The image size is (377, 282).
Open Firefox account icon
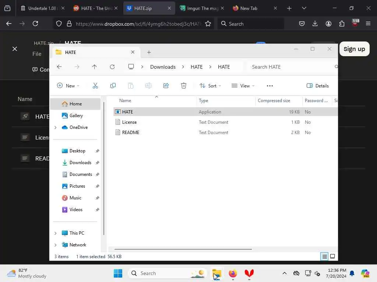[x=328, y=23]
